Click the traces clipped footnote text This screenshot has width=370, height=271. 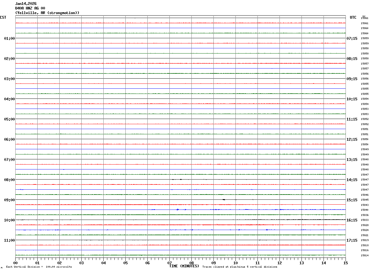coord(240,267)
